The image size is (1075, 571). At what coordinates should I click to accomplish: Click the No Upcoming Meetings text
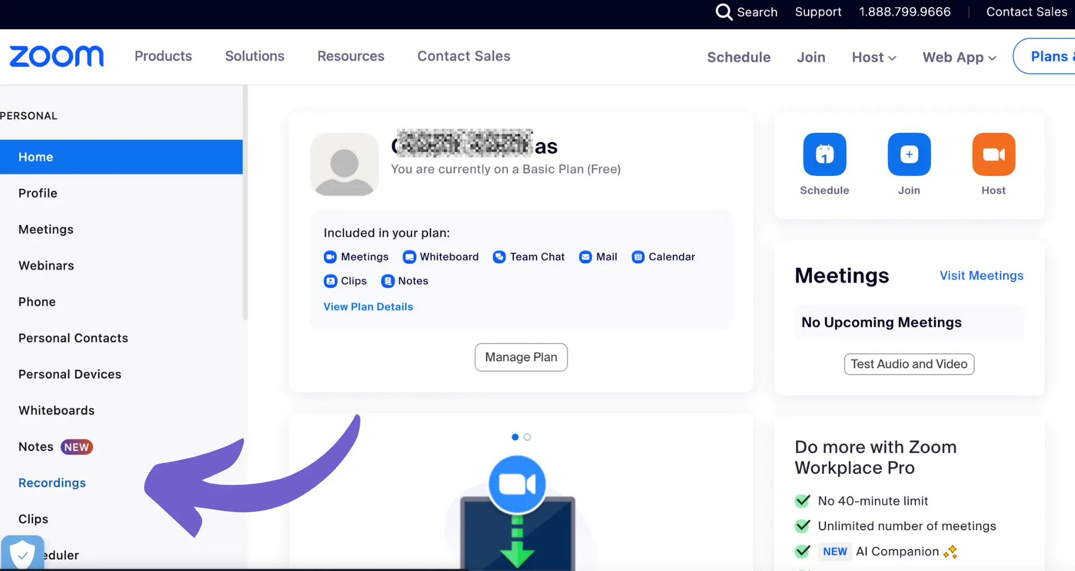point(881,322)
